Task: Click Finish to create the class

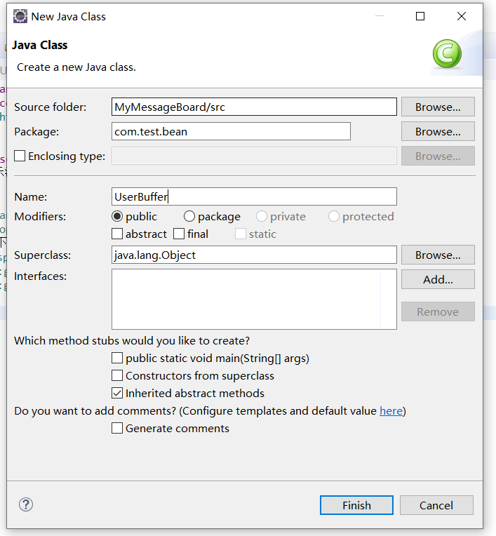Action: pos(356,505)
